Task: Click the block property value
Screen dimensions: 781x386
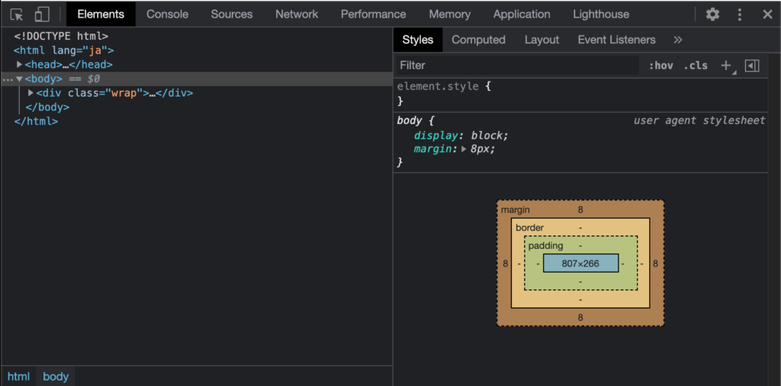Action: tap(488, 136)
